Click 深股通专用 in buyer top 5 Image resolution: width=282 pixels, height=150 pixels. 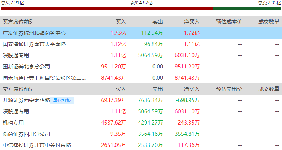pyautogui.click(x=16, y=55)
